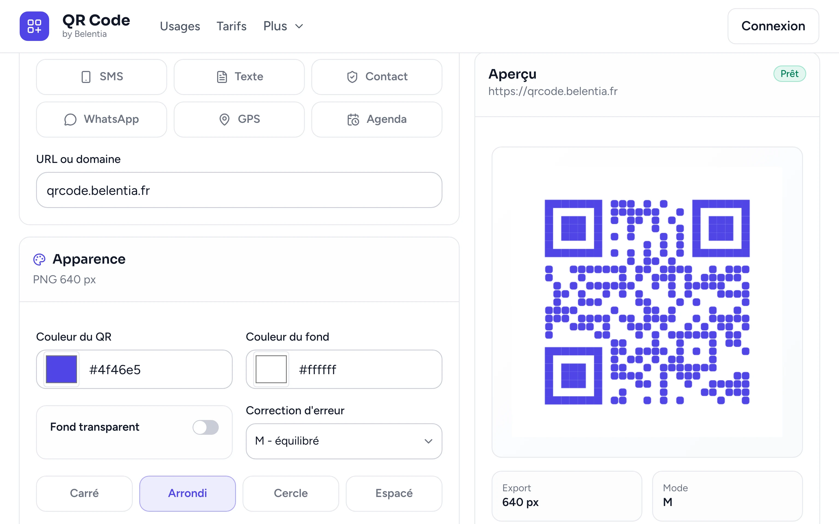Click the Connexion button
The image size is (839, 524).
773,26
